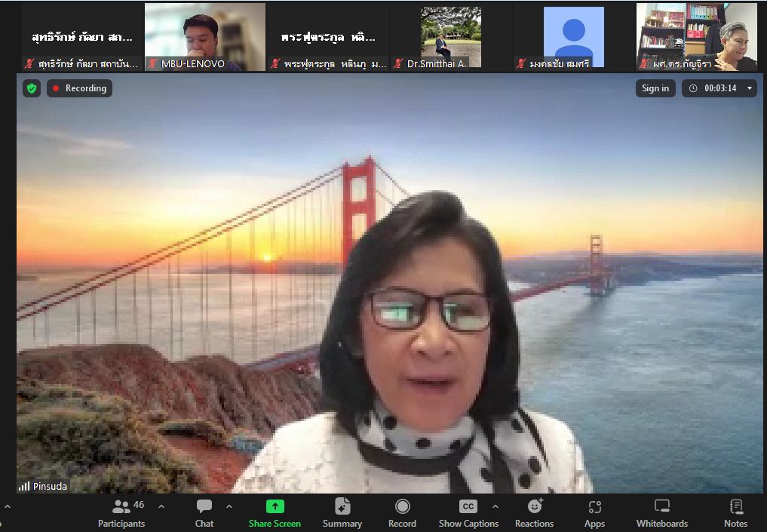Expand the Chat options chevron
Image resolution: width=767 pixels, height=532 pixels.
(x=229, y=506)
